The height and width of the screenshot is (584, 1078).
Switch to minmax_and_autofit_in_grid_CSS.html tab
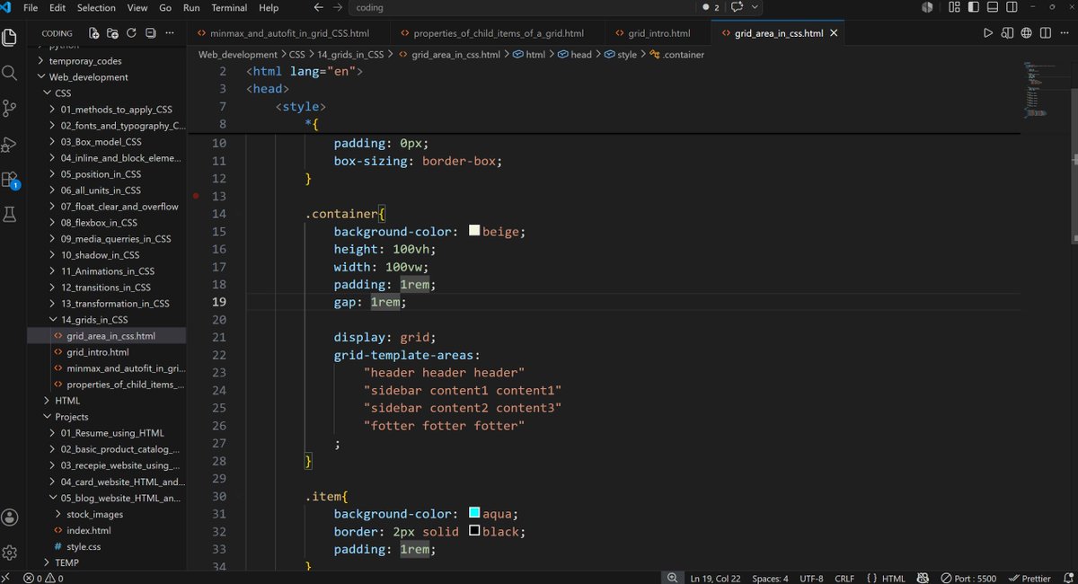click(290, 33)
